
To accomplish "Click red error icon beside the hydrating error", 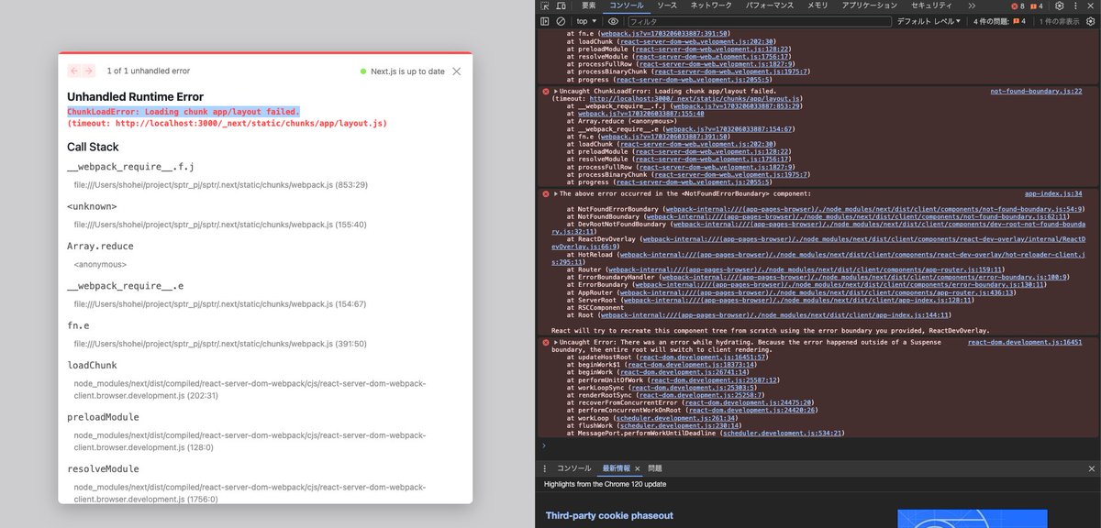I will point(546,341).
